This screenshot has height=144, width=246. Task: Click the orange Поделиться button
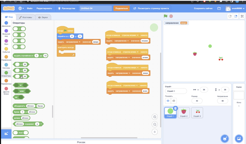121,8
